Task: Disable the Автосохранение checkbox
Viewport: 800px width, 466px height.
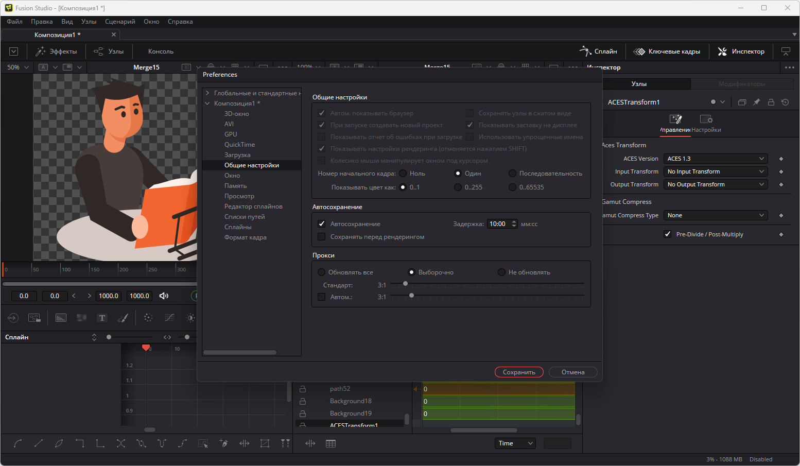Action: pyautogui.click(x=322, y=224)
